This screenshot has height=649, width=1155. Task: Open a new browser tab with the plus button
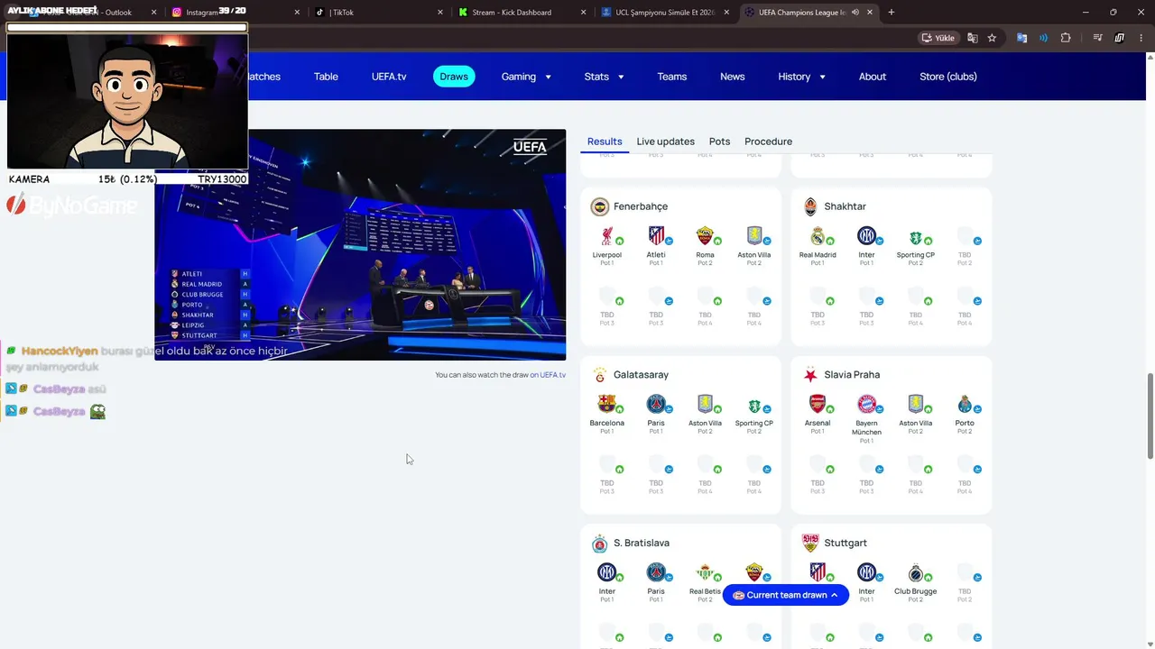pos(892,13)
